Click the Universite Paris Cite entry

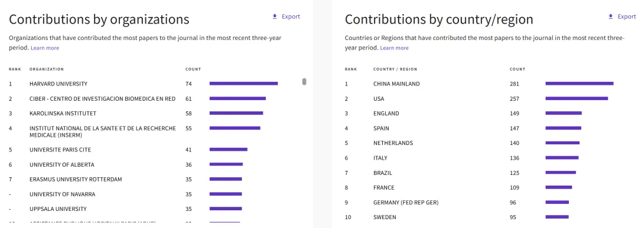click(x=60, y=150)
